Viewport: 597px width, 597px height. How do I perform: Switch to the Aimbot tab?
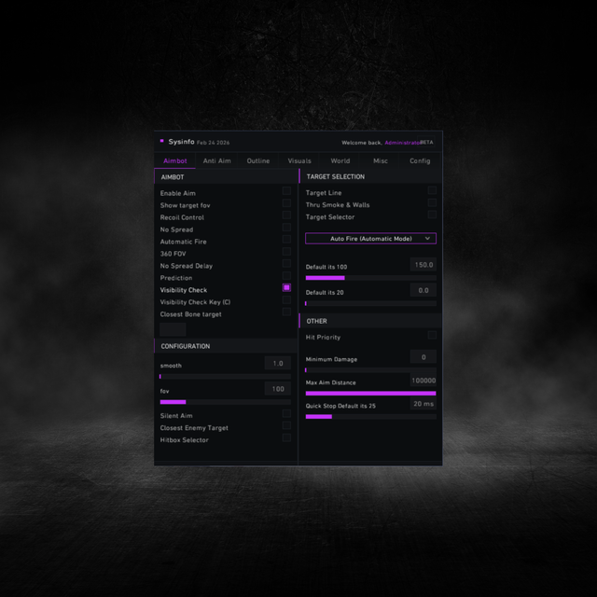tap(175, 160)
